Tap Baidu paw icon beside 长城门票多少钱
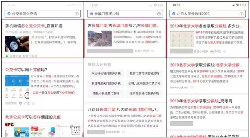This screenshot has width=250, height=138. [91, 14]
